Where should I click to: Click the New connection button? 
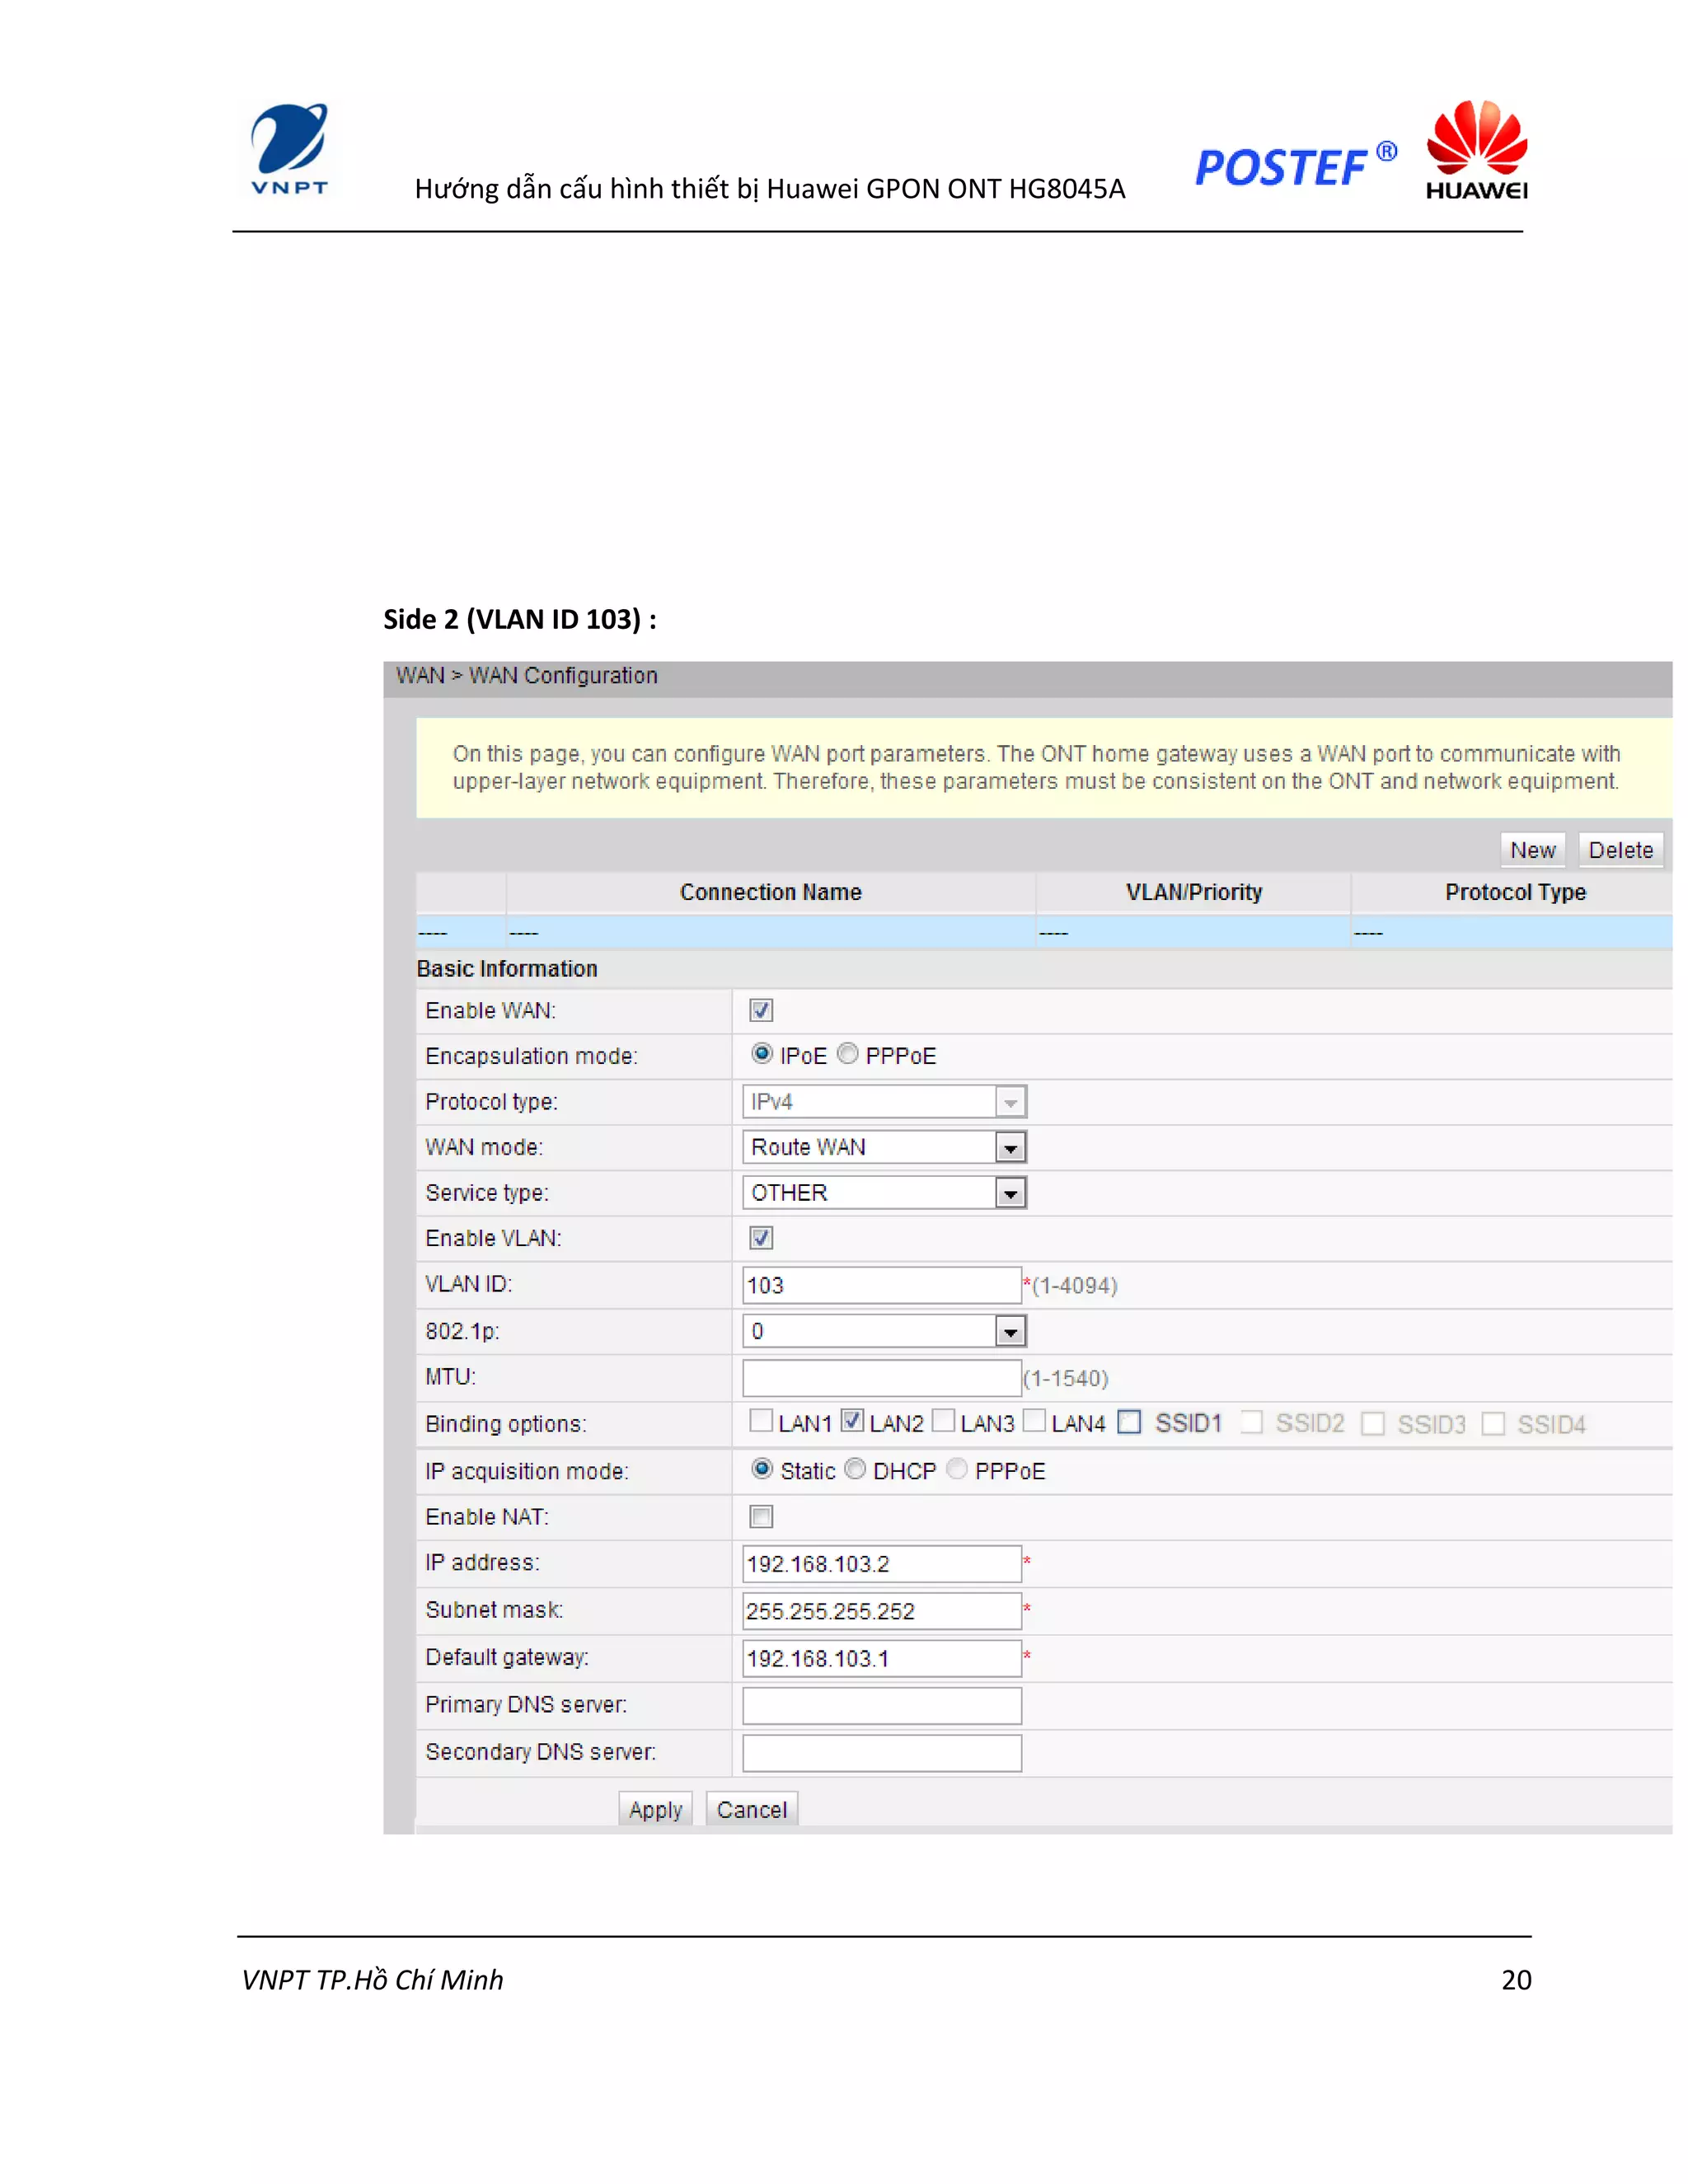[1532, 850]
